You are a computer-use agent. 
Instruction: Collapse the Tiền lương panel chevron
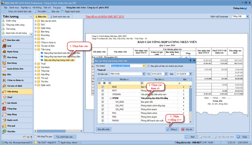tap(31, 16)
